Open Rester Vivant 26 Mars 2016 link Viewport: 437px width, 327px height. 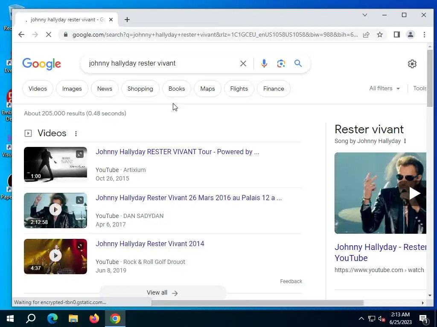[x=189, y=198]
